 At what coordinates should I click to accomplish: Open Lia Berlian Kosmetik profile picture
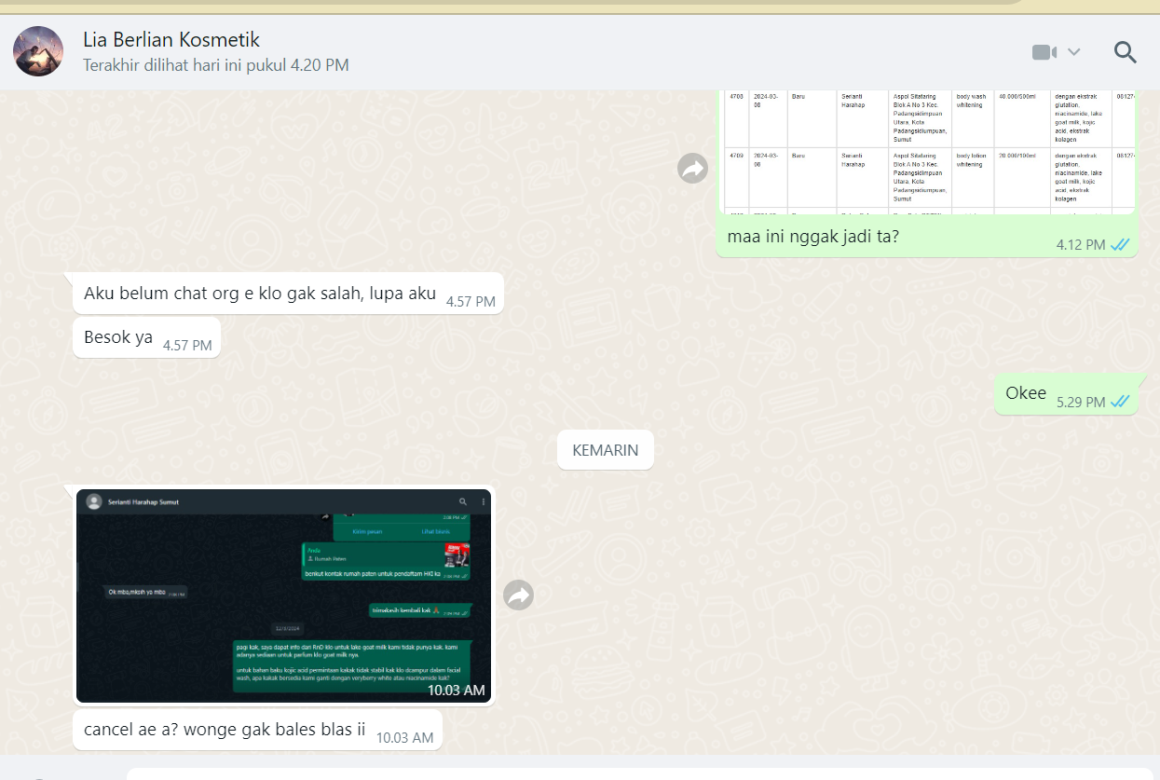(x=38, y=51)
